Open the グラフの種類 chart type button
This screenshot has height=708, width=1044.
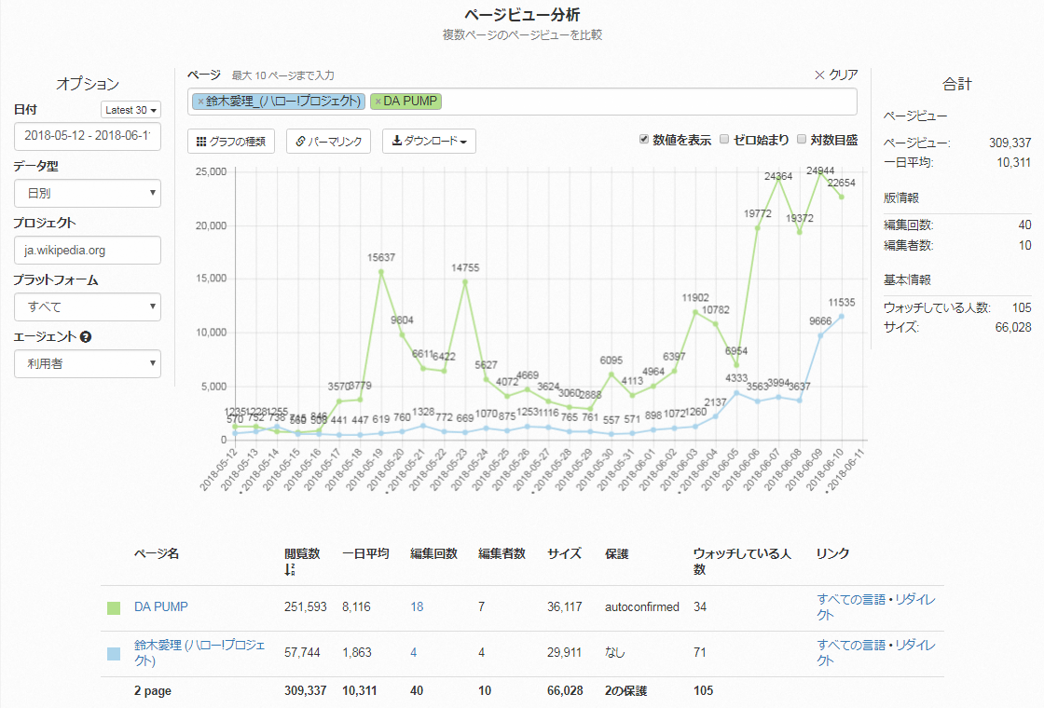coord(231,141)
